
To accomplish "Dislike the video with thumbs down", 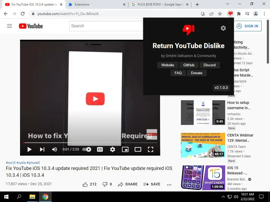I will click(105, 184).
